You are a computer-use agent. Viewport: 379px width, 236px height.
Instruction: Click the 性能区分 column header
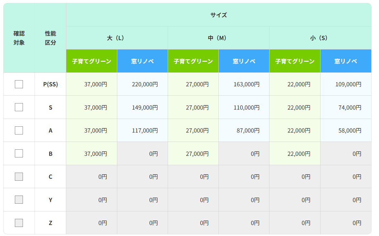point(50,38)
